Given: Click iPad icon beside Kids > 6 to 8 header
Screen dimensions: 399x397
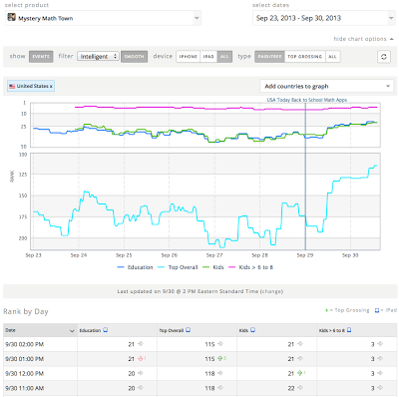Looking at the screenshot, I should point(349,330).
